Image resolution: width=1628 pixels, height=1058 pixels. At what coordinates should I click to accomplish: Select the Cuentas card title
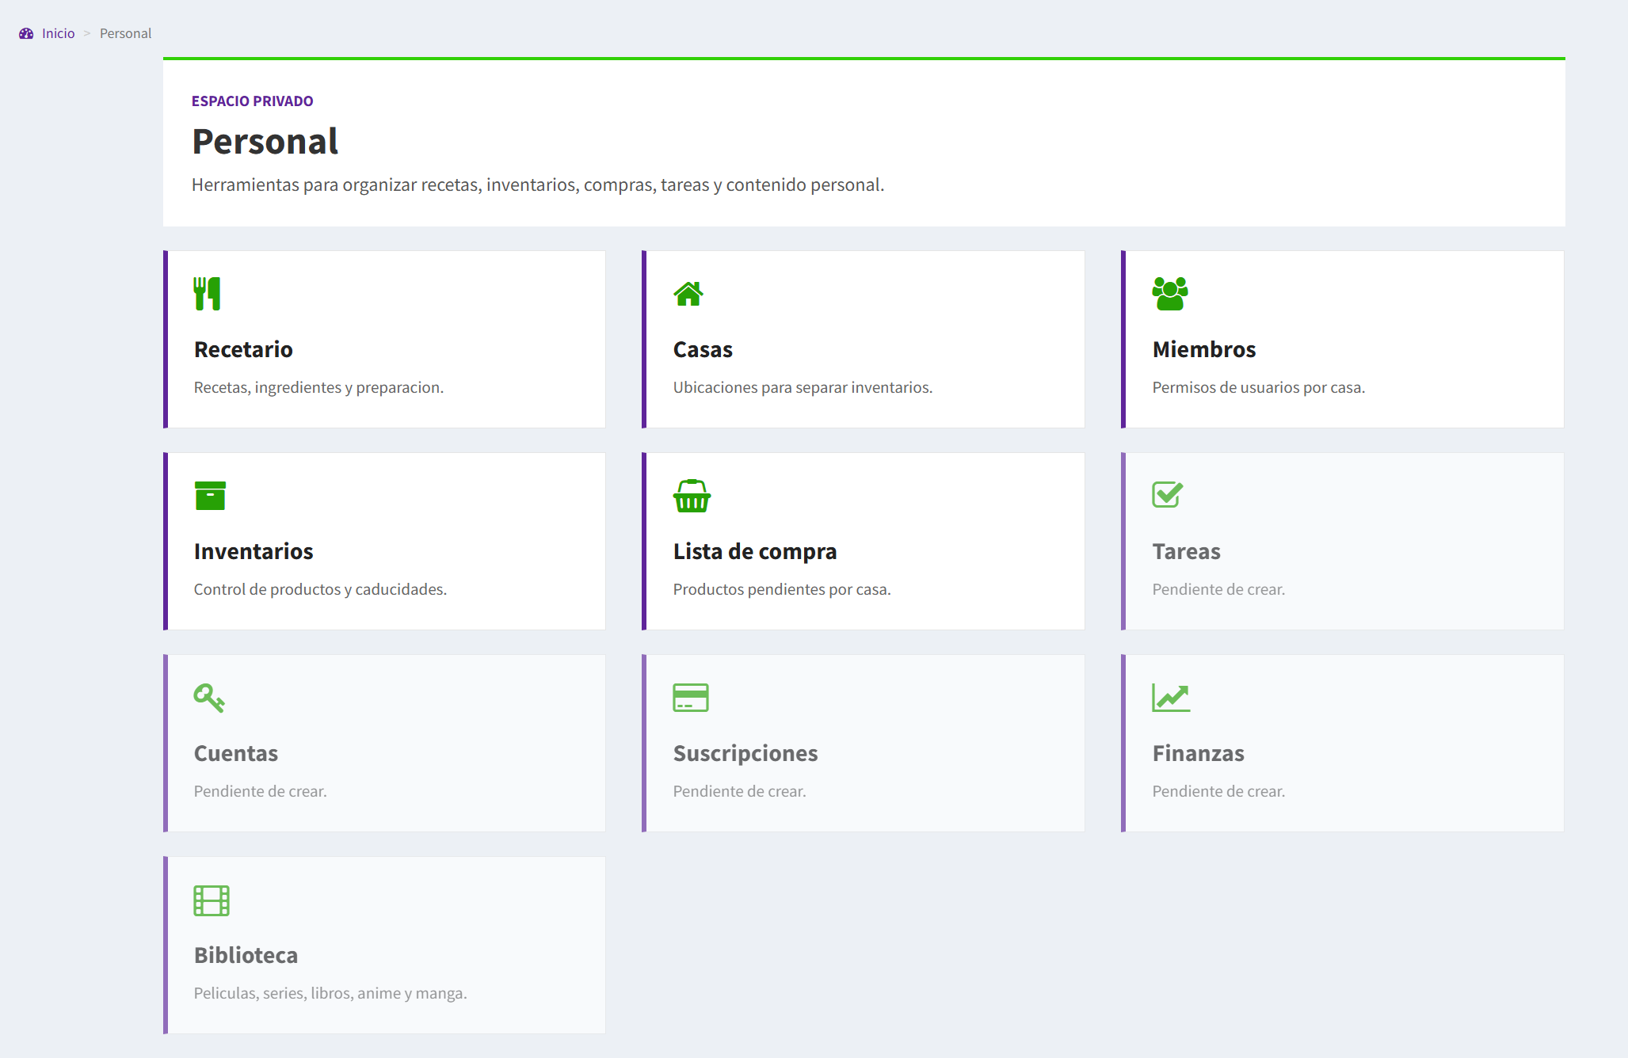coord(236,753)
